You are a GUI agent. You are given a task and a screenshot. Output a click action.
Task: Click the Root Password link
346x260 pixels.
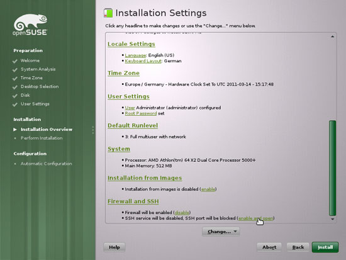141,113
